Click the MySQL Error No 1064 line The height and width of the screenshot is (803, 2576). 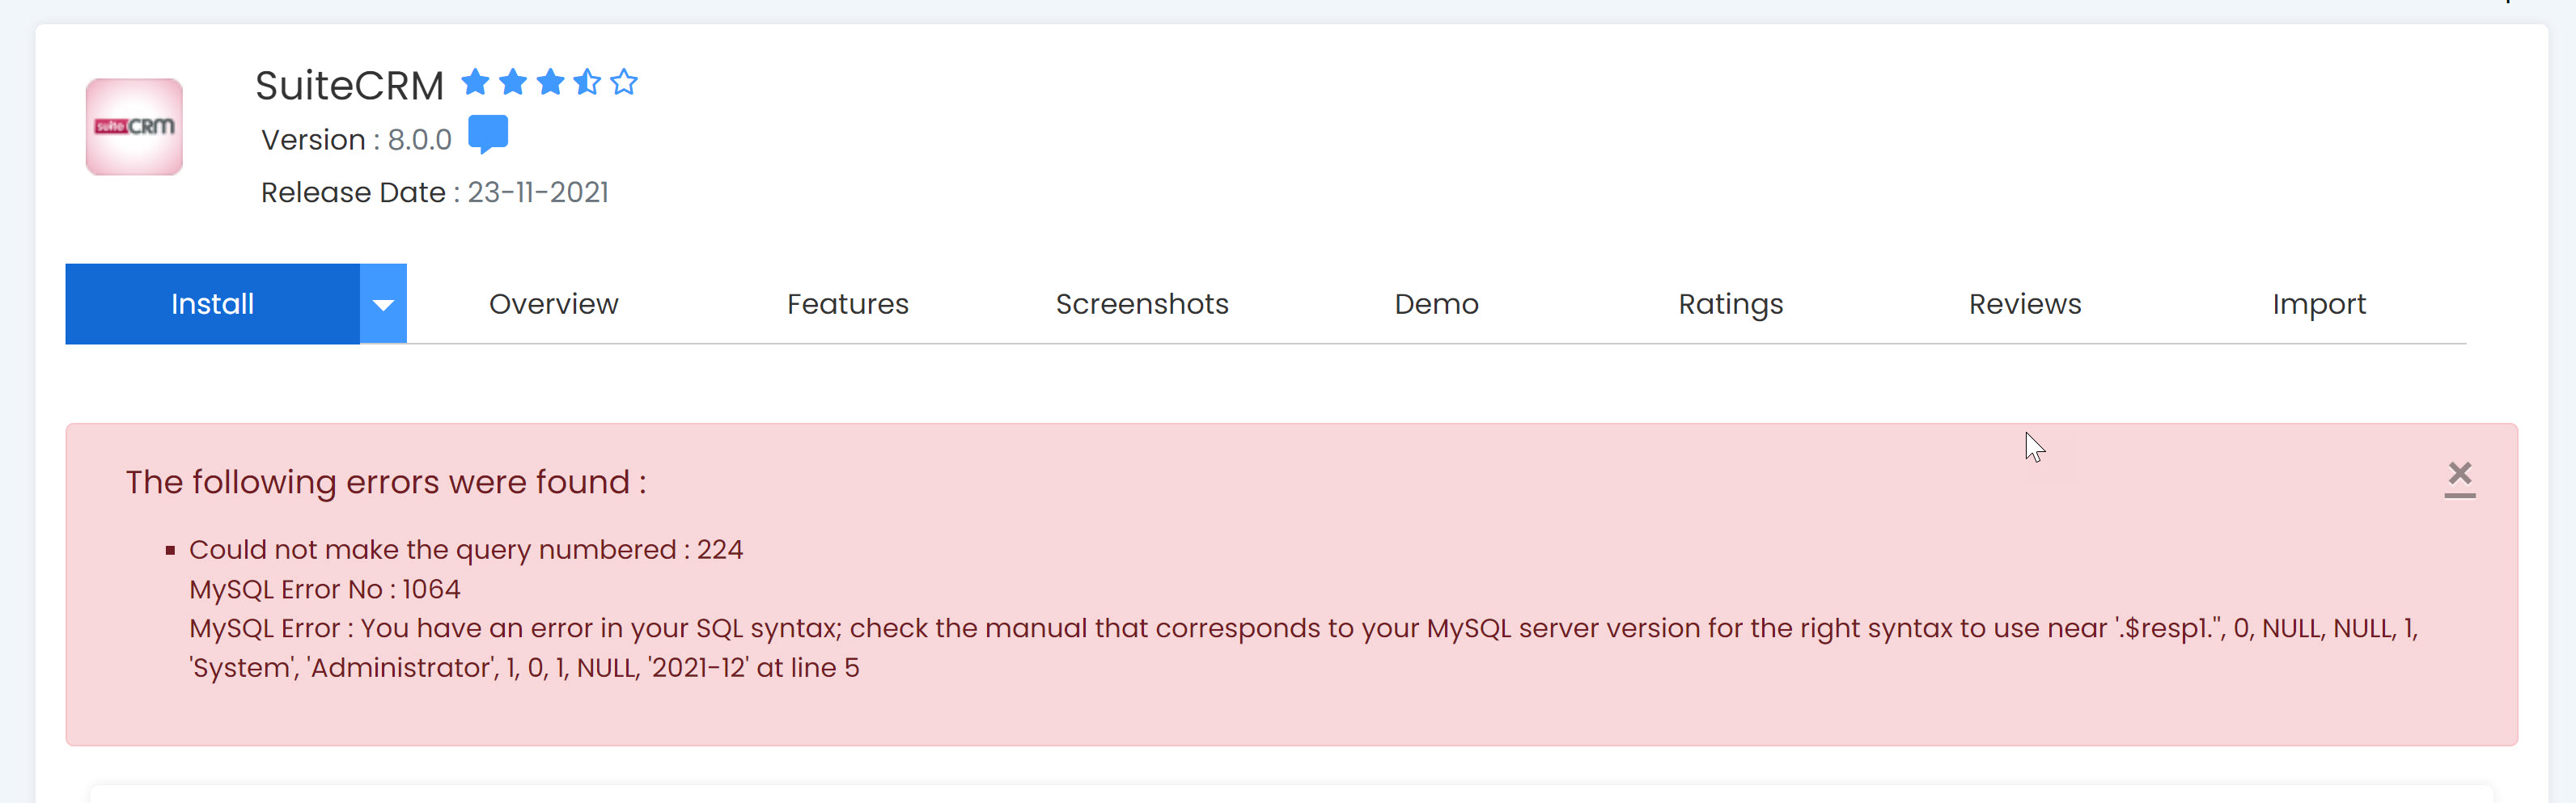tap(325, 589)
